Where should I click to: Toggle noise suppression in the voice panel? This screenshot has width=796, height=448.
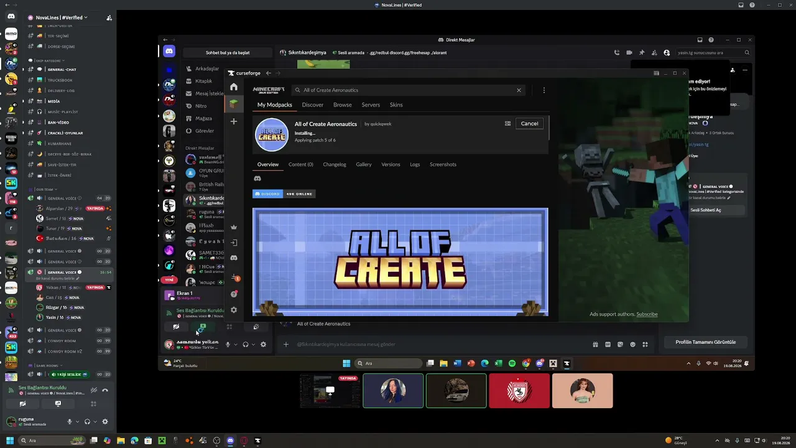[x=93, y=390]
